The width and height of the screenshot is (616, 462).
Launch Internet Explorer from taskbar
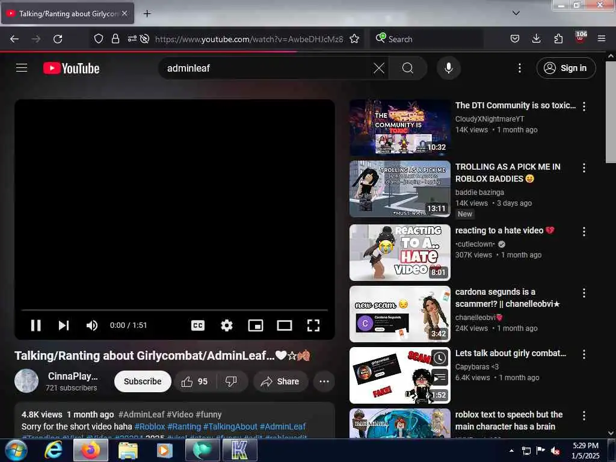(53, 450)
